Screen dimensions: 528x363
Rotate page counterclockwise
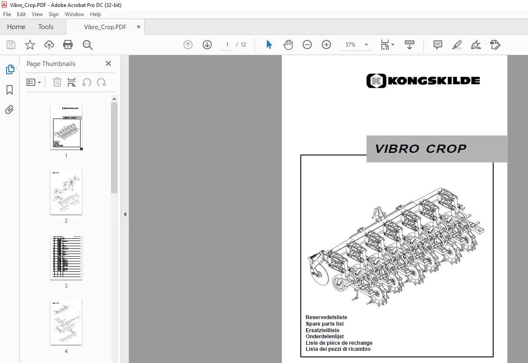coord(87,82)
